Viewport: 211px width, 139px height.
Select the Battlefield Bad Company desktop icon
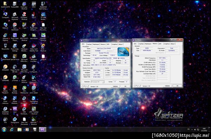pyautogui.click(x=43, y=6)
